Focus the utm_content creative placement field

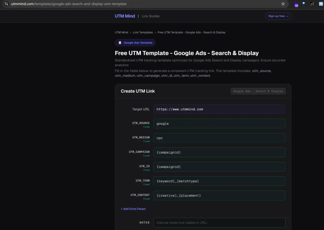(x=220, y=195)
